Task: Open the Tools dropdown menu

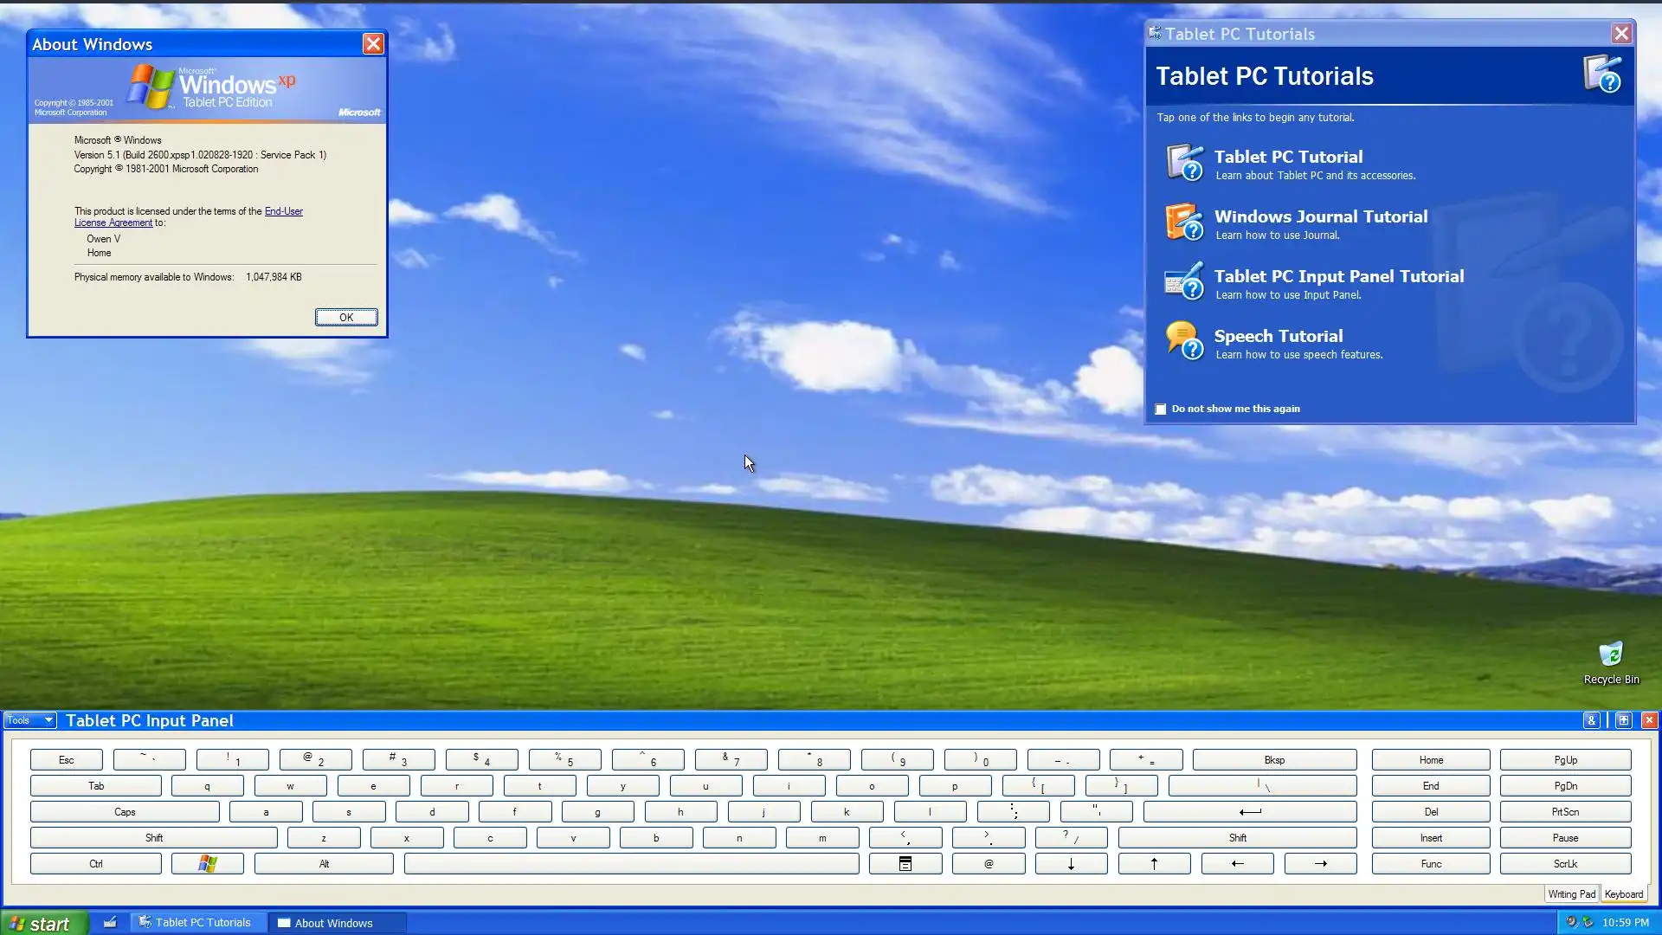Action: click(x=29, y=720)
